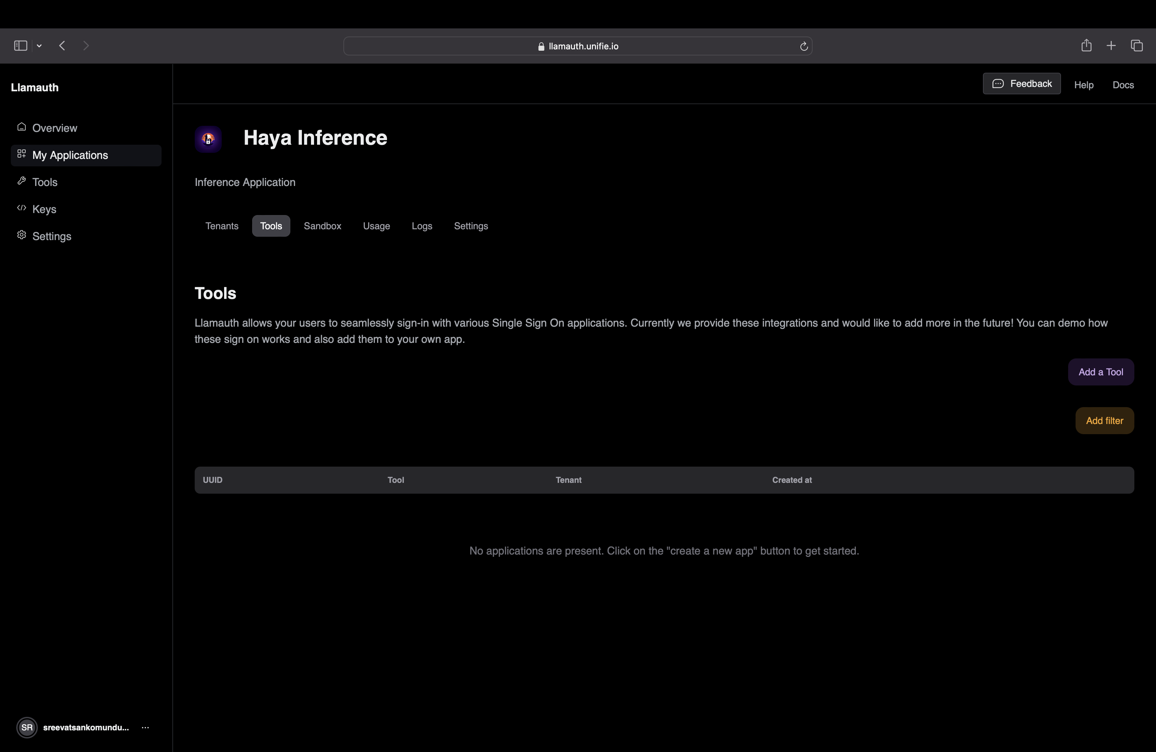Open the user menu ellipsis

[x=145, y=727]
